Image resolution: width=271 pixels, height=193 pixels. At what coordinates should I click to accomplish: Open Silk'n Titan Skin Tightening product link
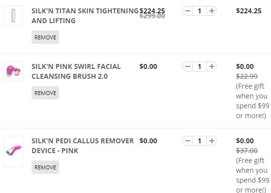[x=85, y=16]
